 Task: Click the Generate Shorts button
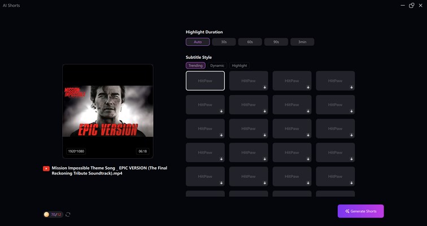coord(360,211)
